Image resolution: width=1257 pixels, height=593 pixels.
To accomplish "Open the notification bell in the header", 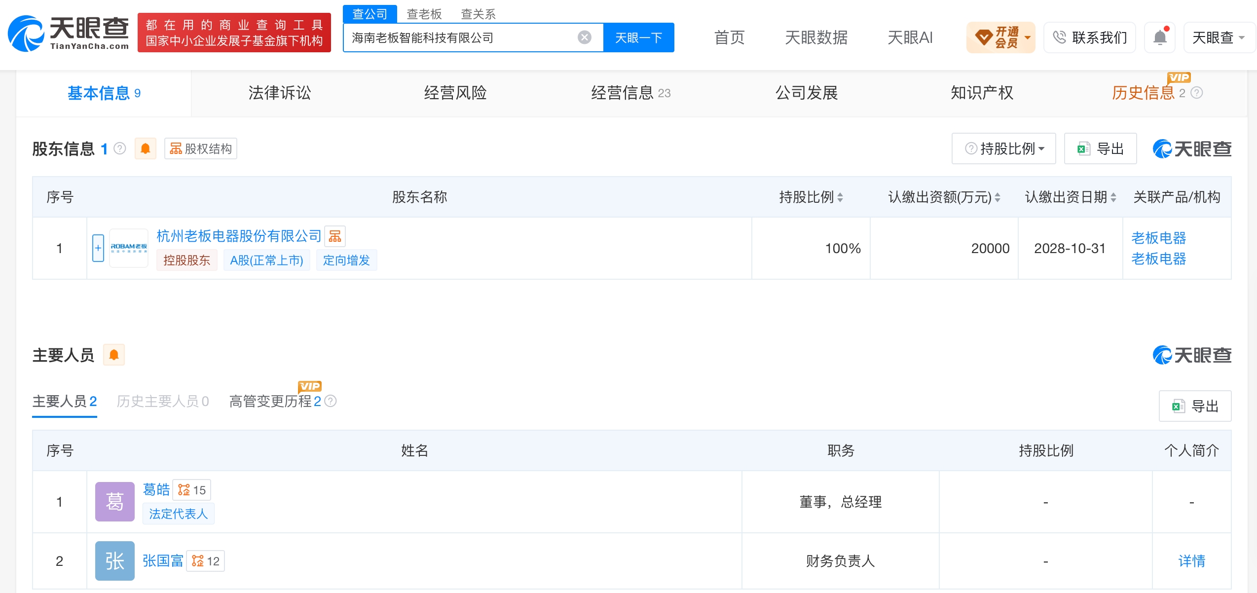I will pyautogui.click(x=1160, y=37).
